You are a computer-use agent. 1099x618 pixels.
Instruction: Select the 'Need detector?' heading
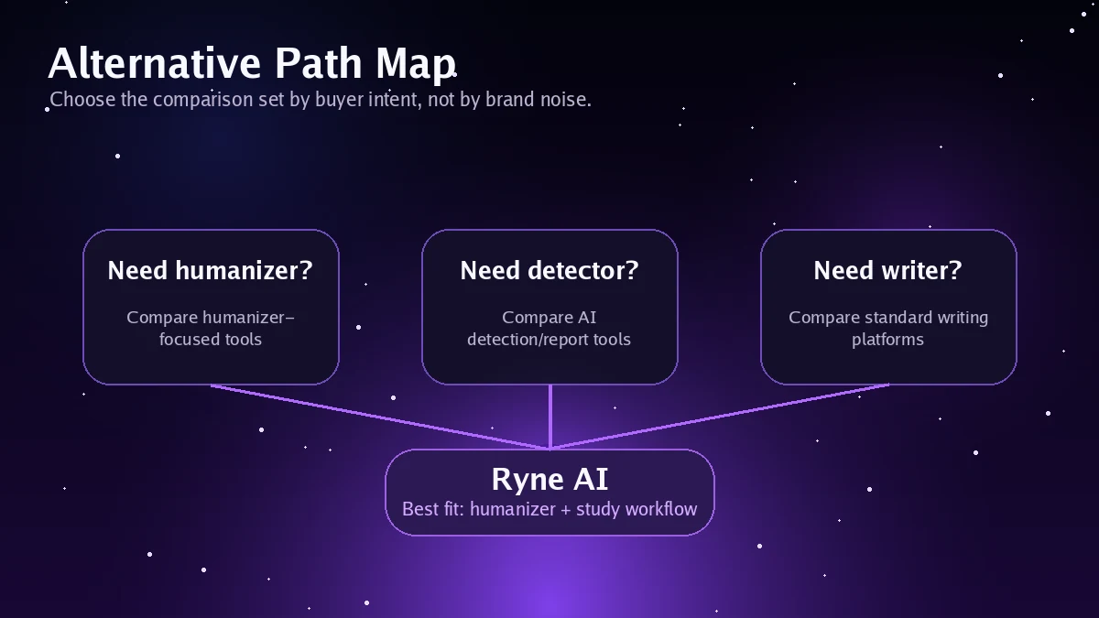[x=549, y=271]
